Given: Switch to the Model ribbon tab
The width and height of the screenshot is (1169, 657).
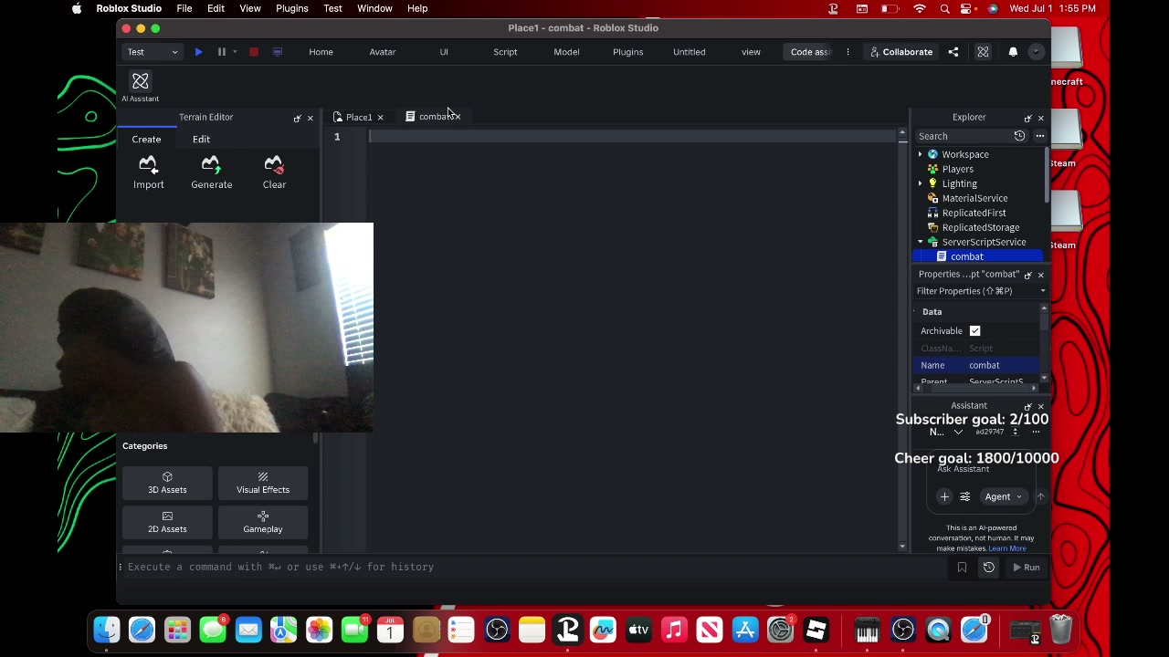Looking at the screenshot, I should click(x=566, y=52).
